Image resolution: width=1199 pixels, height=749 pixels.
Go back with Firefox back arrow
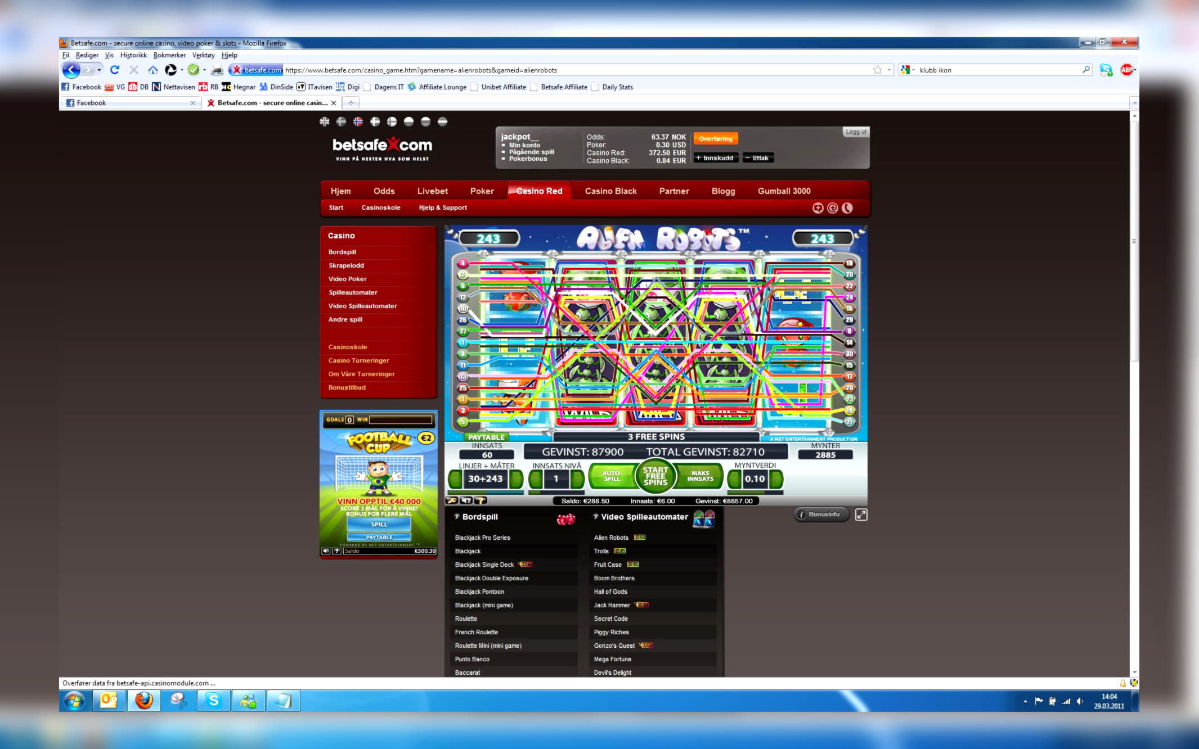click(71, 70)
